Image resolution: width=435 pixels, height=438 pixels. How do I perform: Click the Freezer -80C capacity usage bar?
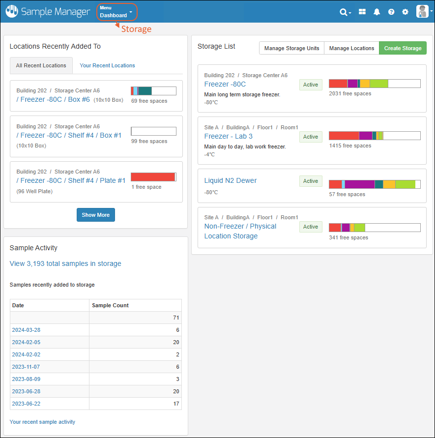374,84
